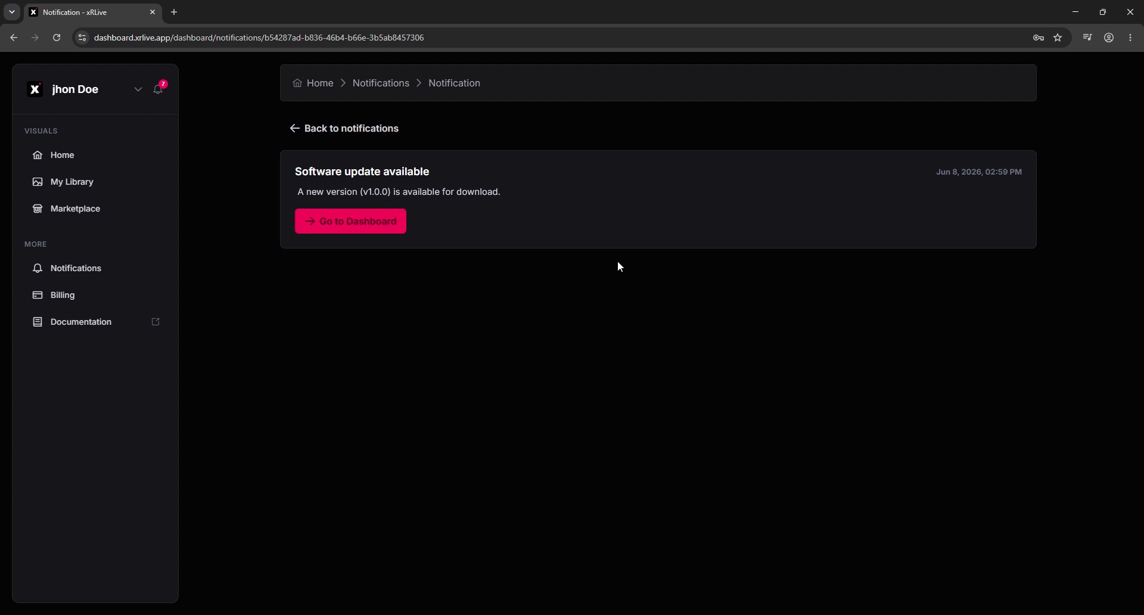Image resolution: width=1144 pixels, height=615 pixels.
Task: Click the Home breadcrumb link
Action: 313,83
